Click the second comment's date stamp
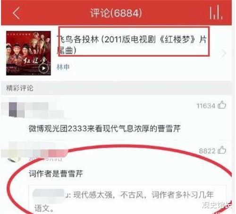The image size is (236, 214). 46,159
